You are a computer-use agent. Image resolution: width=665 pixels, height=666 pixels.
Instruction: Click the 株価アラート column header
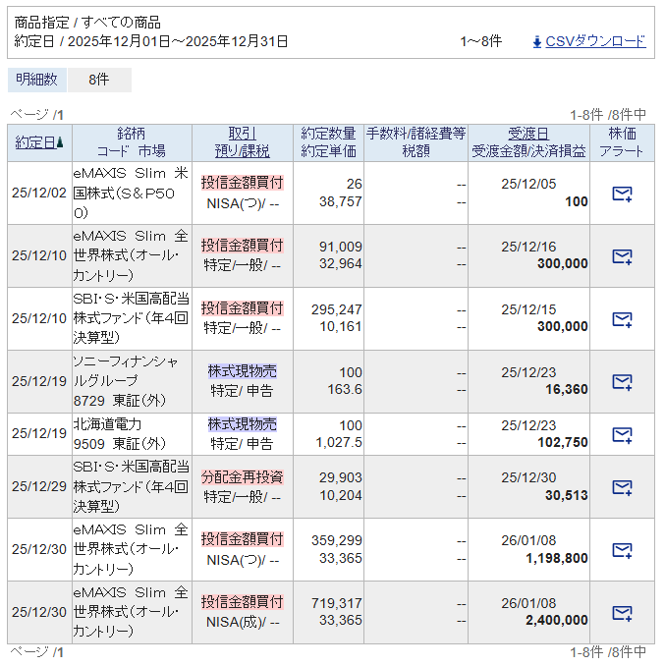point(621,142)
